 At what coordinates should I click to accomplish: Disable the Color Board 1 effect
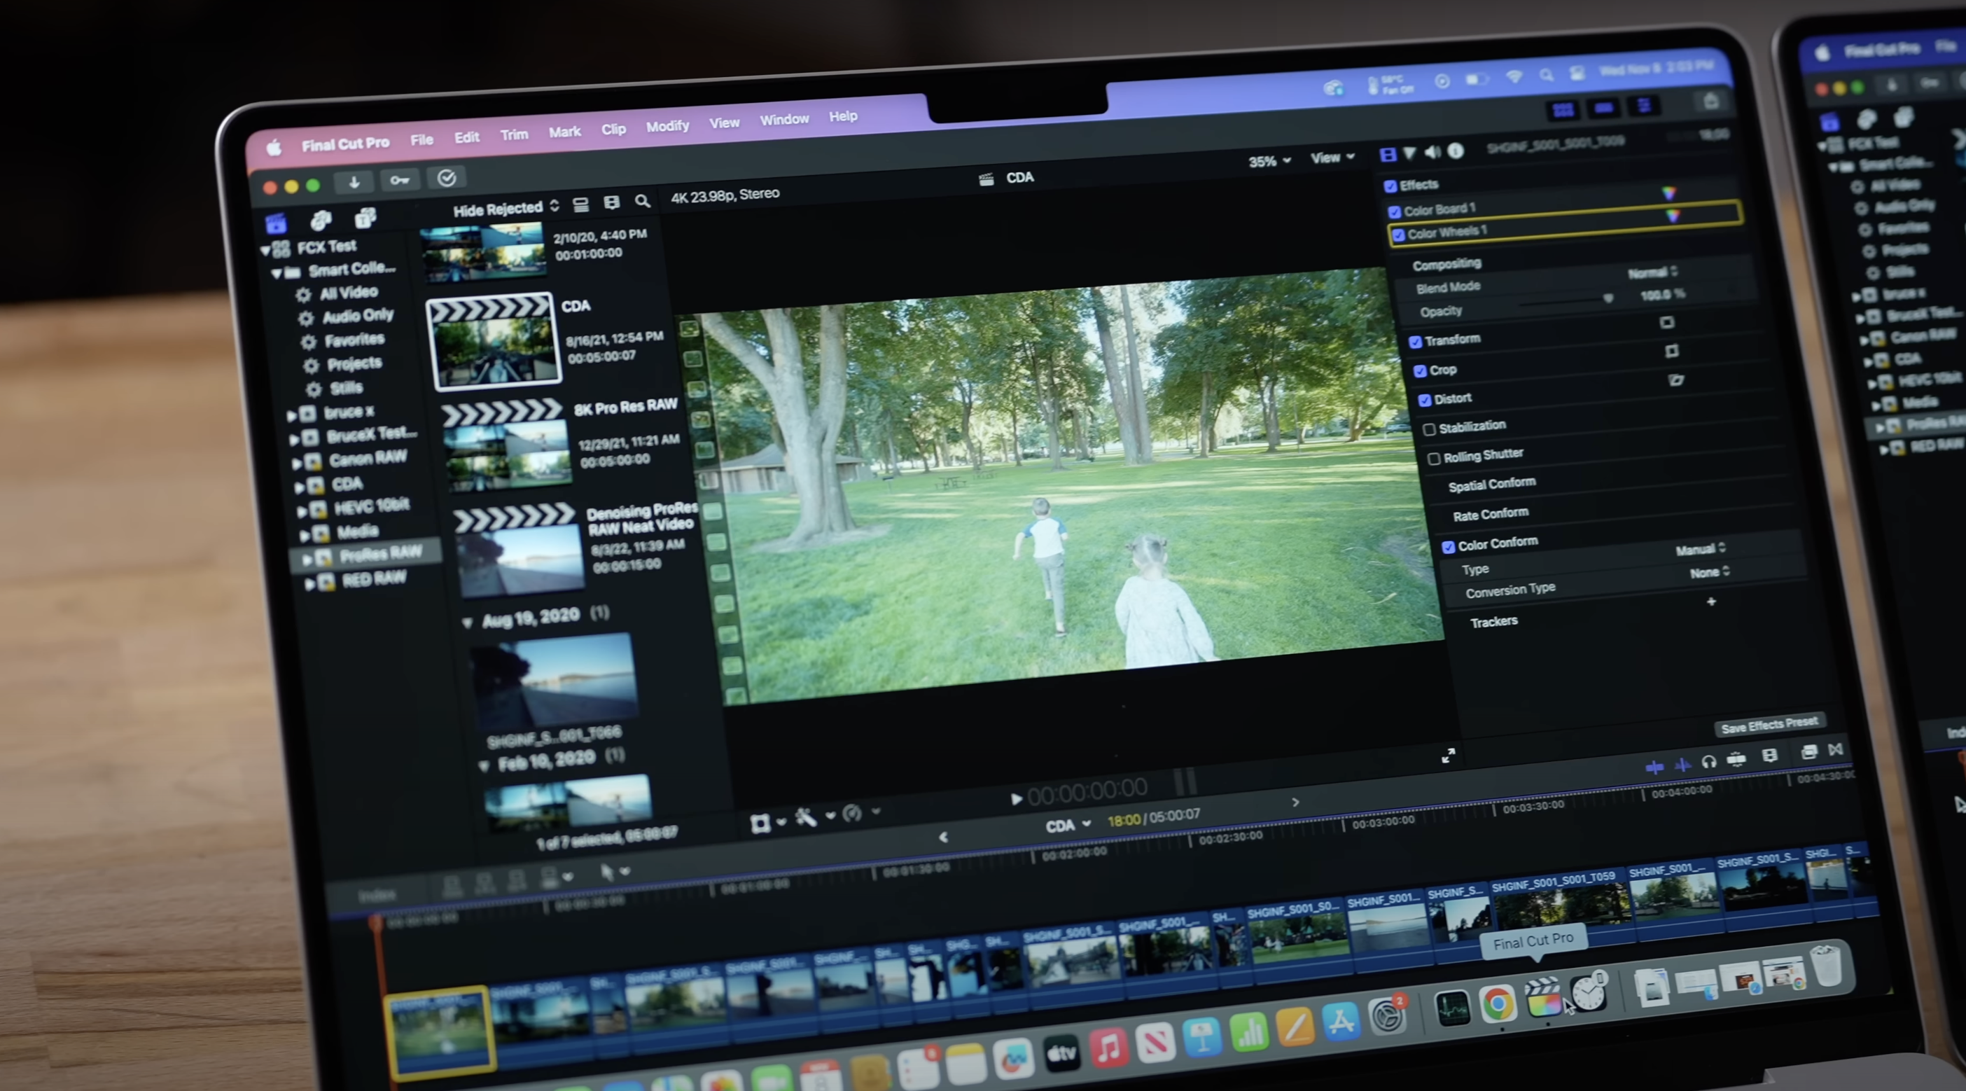1395,211
